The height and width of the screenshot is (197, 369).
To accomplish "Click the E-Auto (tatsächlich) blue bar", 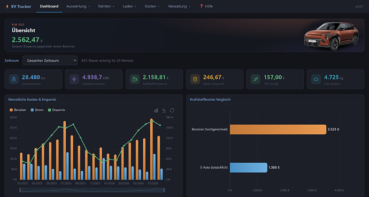I will [249, 168].
